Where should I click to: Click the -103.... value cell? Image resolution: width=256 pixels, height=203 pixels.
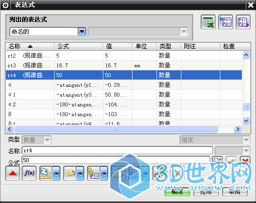point(118,114)
